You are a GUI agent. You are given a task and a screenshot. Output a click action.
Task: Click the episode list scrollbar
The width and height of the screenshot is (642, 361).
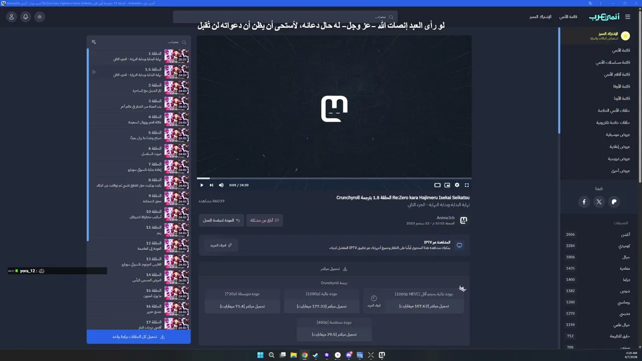[88, 144]
